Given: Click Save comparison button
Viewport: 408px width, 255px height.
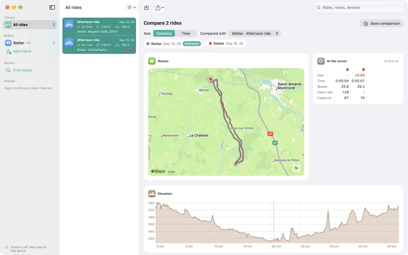Looking at the screenshot, I should tap(382, 23).
